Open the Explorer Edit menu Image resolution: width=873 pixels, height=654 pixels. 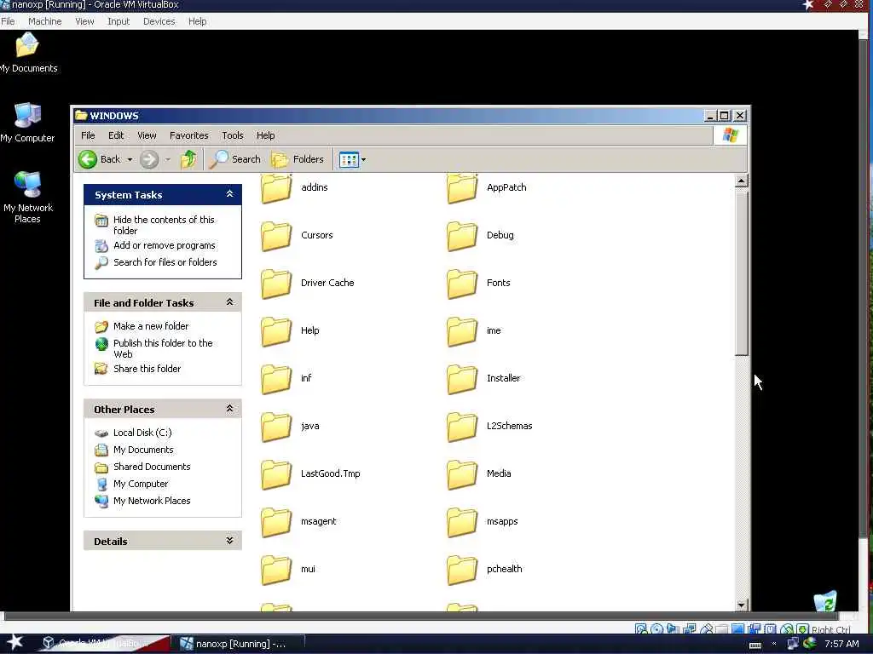(116, 135)
